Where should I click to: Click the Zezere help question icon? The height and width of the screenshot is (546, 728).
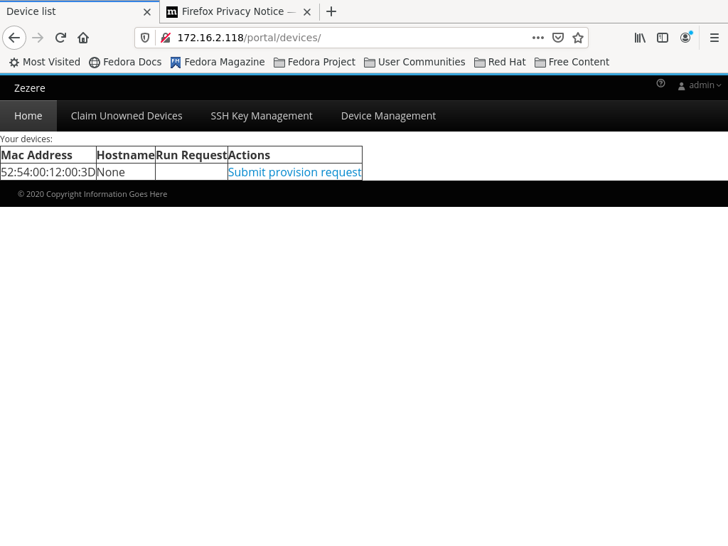[x=660, y=84]
